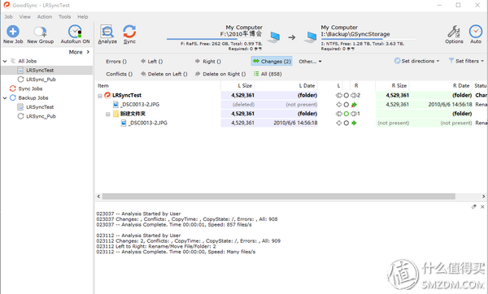The width and height of the screenshot is (488, 294).
Task: Click the left folder path F:\2010车博会
Action: (x=242, y=34)
